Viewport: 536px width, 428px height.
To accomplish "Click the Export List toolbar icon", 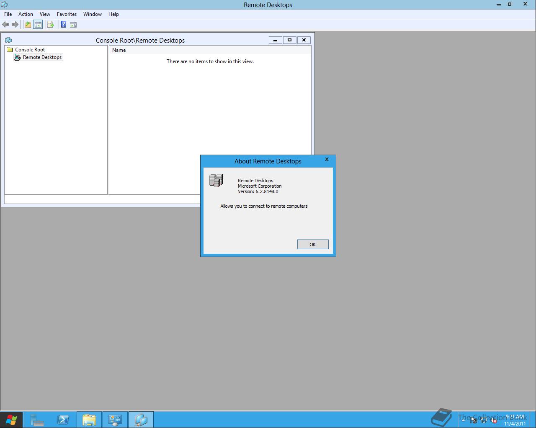I will (50, 25).
